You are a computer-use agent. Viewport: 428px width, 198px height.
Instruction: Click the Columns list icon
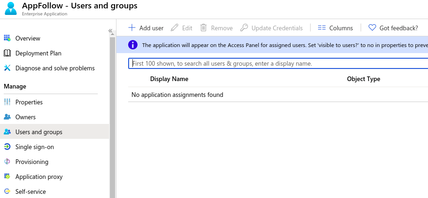tap(322, 28)
